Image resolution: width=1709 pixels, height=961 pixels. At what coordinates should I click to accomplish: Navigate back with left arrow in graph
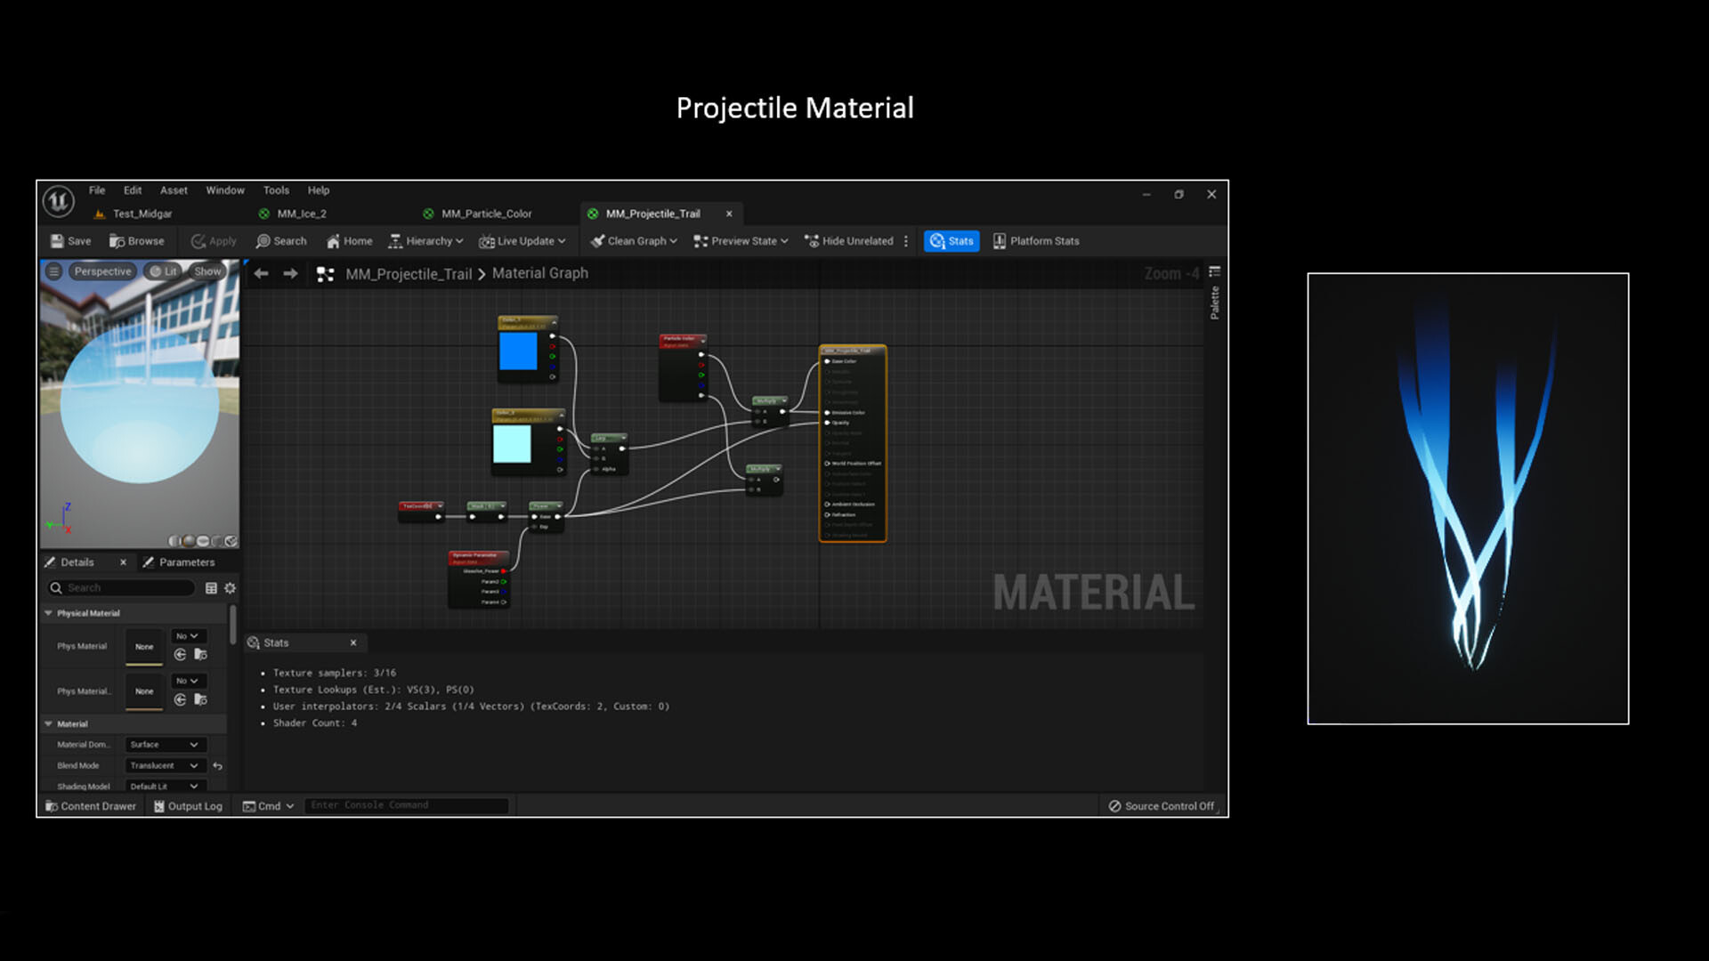[x=261, y=274]
